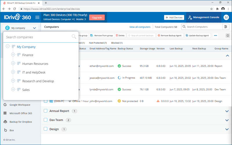Open the filter settings icon next to search

tap(226, 27)
